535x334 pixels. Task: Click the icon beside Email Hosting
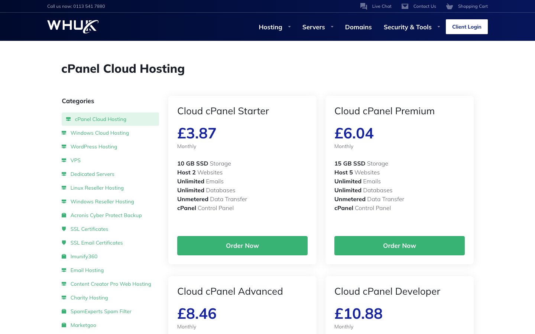(x=64, y=270)
